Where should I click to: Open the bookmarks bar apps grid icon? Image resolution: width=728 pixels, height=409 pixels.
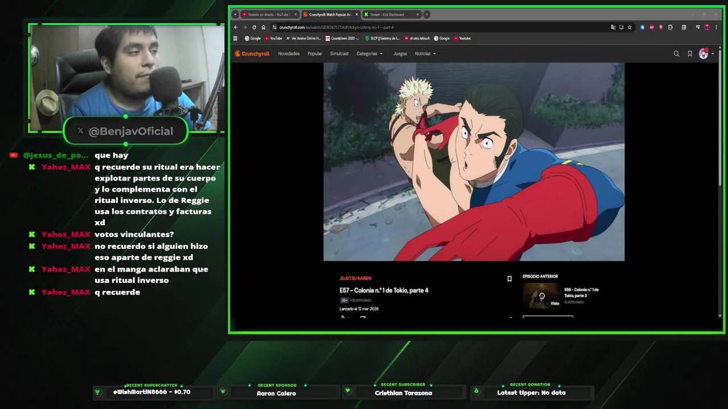(235, 39)
